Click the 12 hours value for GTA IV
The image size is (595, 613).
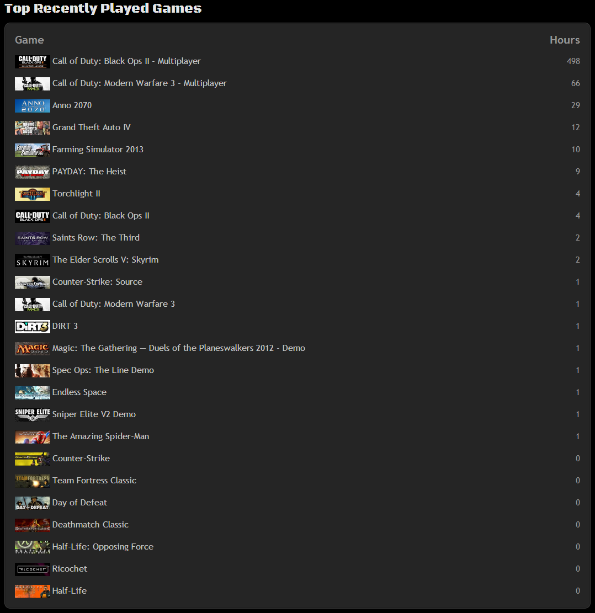576,127
